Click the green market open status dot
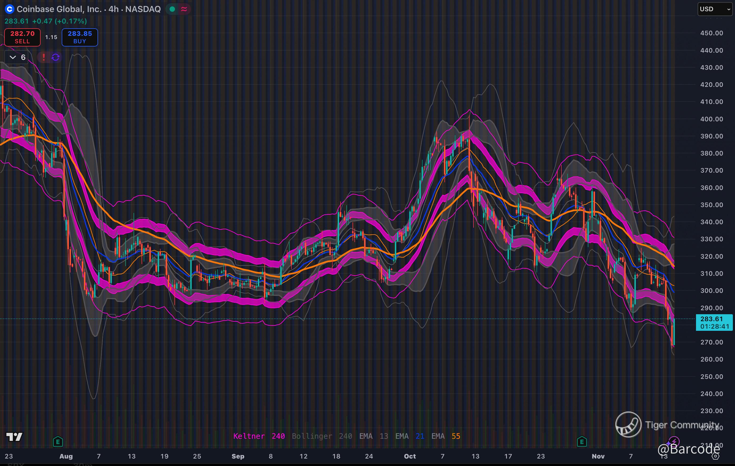This screenshot has width=735, height=466. (x=172, y=9)
